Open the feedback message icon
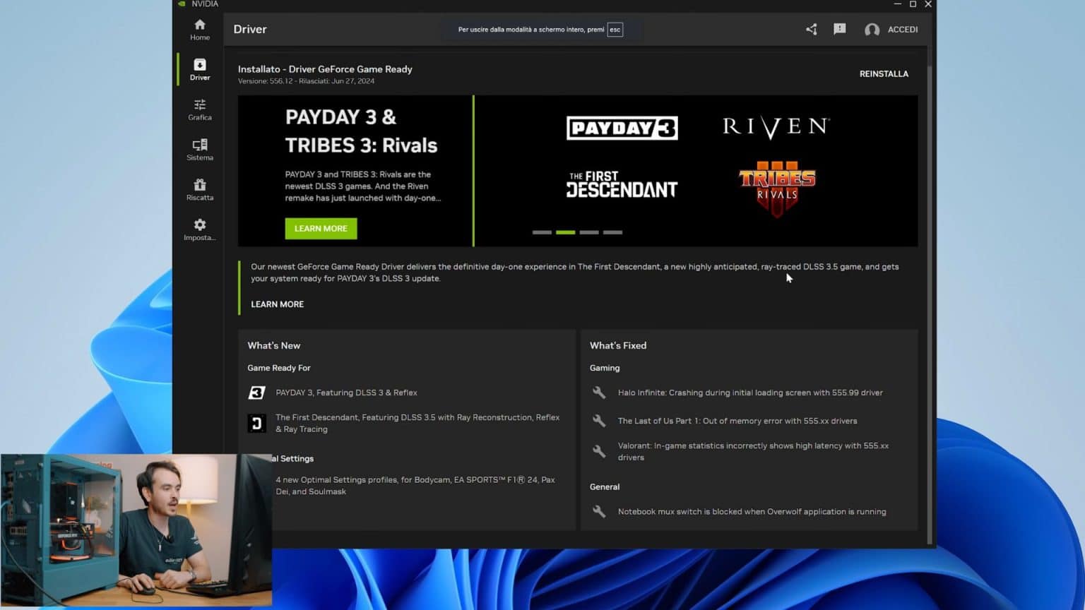The image size is (1085, 610). (x=839, y=29)
